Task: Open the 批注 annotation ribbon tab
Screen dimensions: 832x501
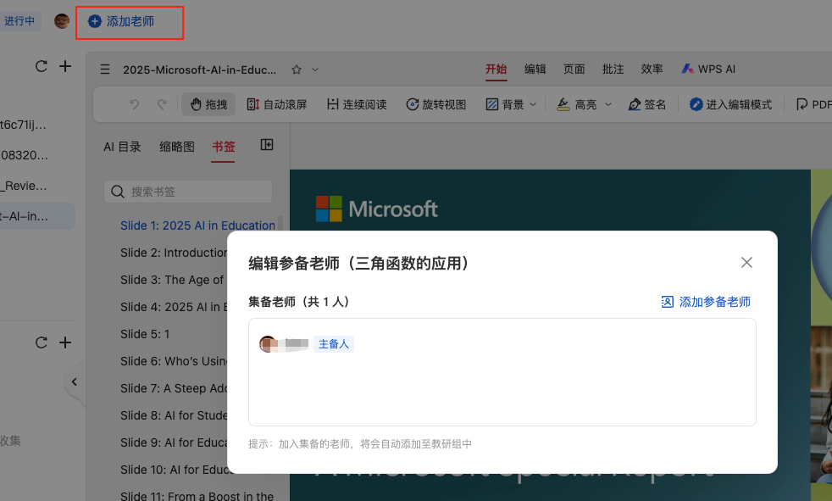Action: pyautogui.click(x=613, y=70)
